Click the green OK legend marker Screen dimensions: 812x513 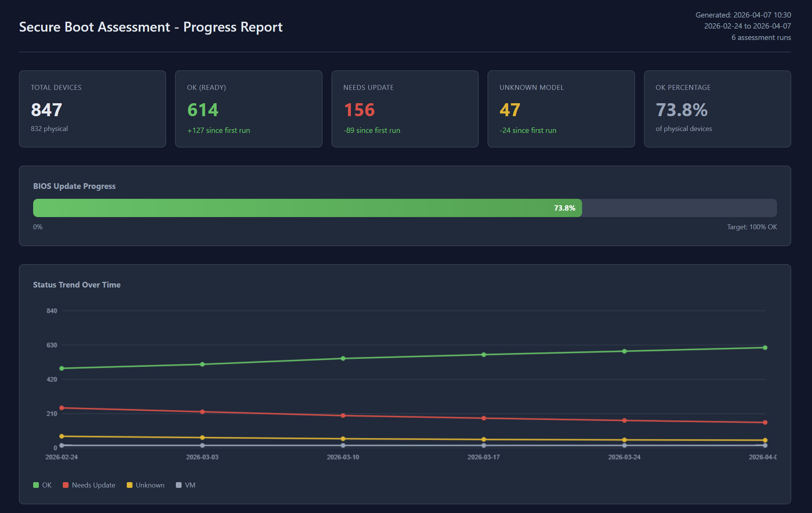[x=36, y=485]
